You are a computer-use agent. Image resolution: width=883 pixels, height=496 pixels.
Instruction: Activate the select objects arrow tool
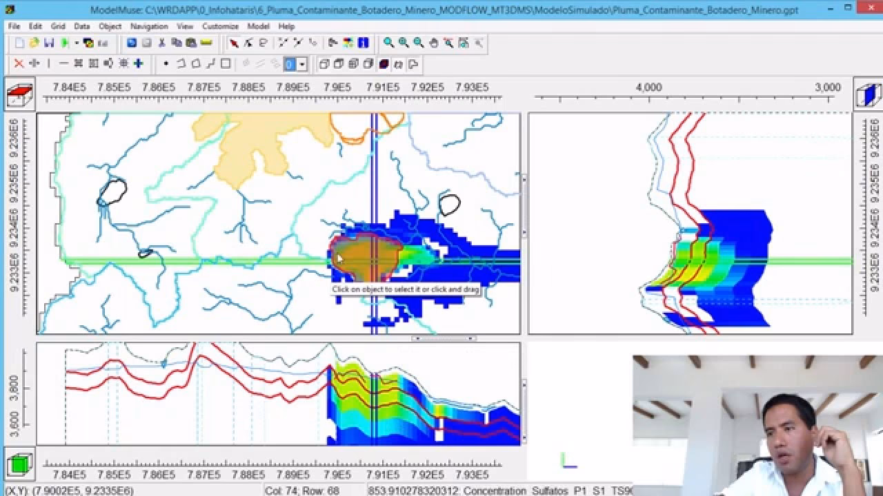[234, 43]
